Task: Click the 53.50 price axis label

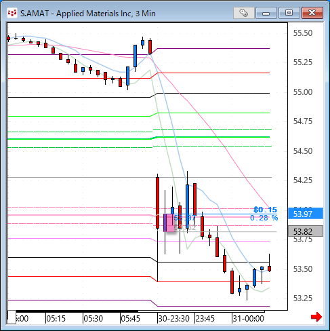Action: coord(303,269)
